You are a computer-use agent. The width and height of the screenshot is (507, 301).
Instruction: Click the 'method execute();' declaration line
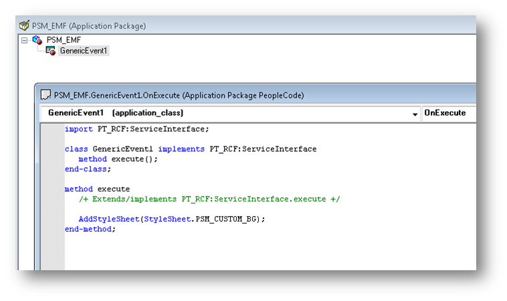click(x=118, y=159)
